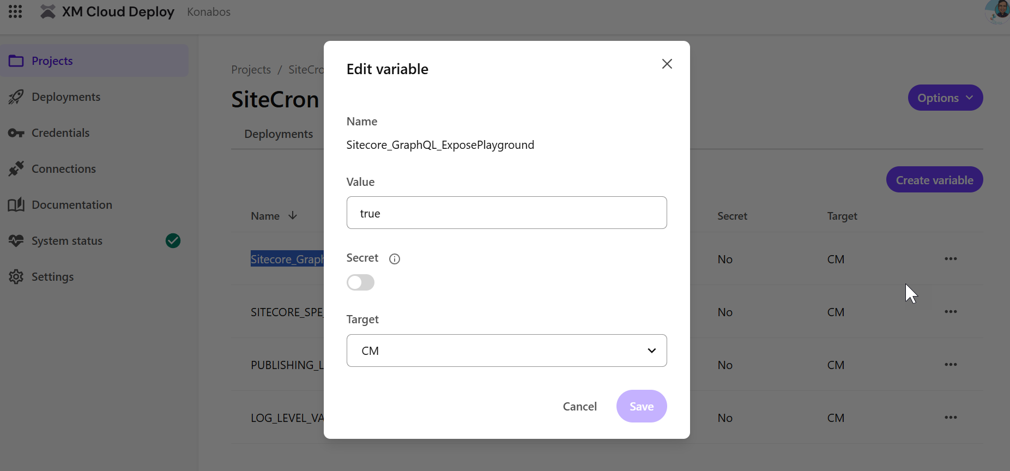Check System status health indicator
The height and width of the screenshot is (471, 1010).
point(173,240)
